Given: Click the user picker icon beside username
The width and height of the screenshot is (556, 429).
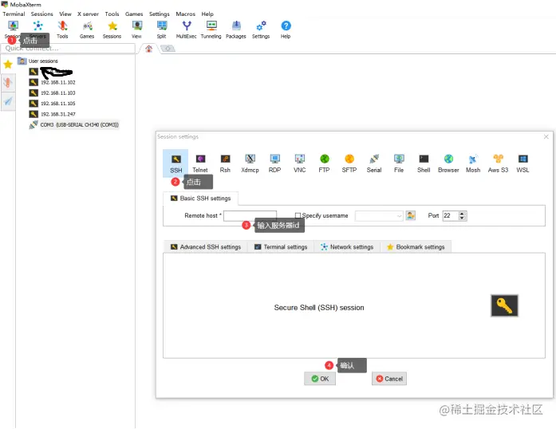Looking at the screenshot, I should click(x=411, y=215).
